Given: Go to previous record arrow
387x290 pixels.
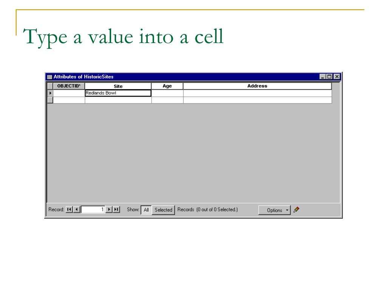Looking at the screenshot, I should [x=77, y=210].
